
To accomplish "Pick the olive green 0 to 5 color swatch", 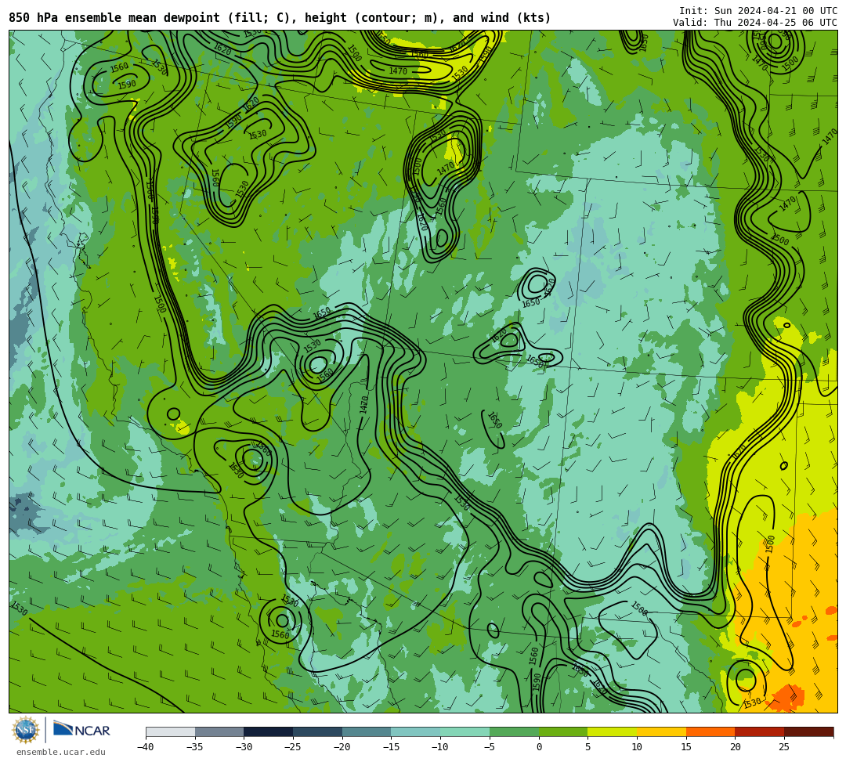I will 563,731.
